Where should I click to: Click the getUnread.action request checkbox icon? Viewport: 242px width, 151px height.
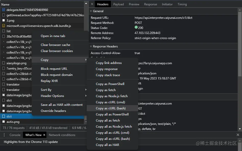click(4, 15)
